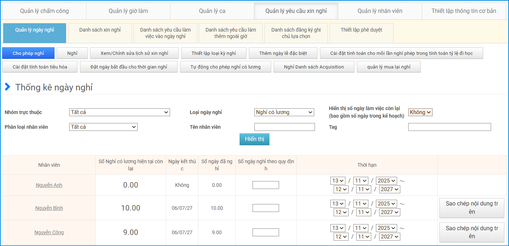Open the Loại ngày nghỉ dropdown
The image size is (509, 246).
point(284,112)
